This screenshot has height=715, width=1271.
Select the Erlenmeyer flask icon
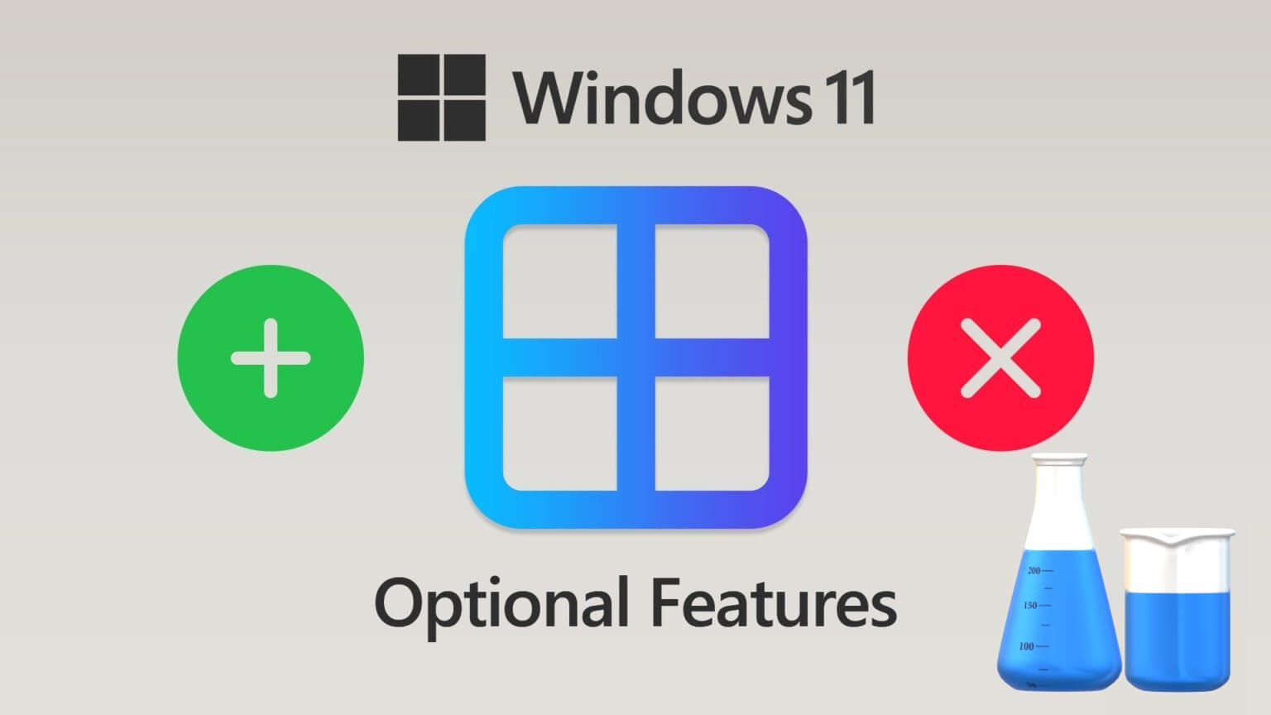[x=1060, y=573]
